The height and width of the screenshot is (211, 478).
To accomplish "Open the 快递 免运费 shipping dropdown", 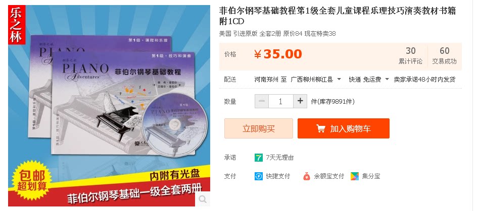I will 369,80.
